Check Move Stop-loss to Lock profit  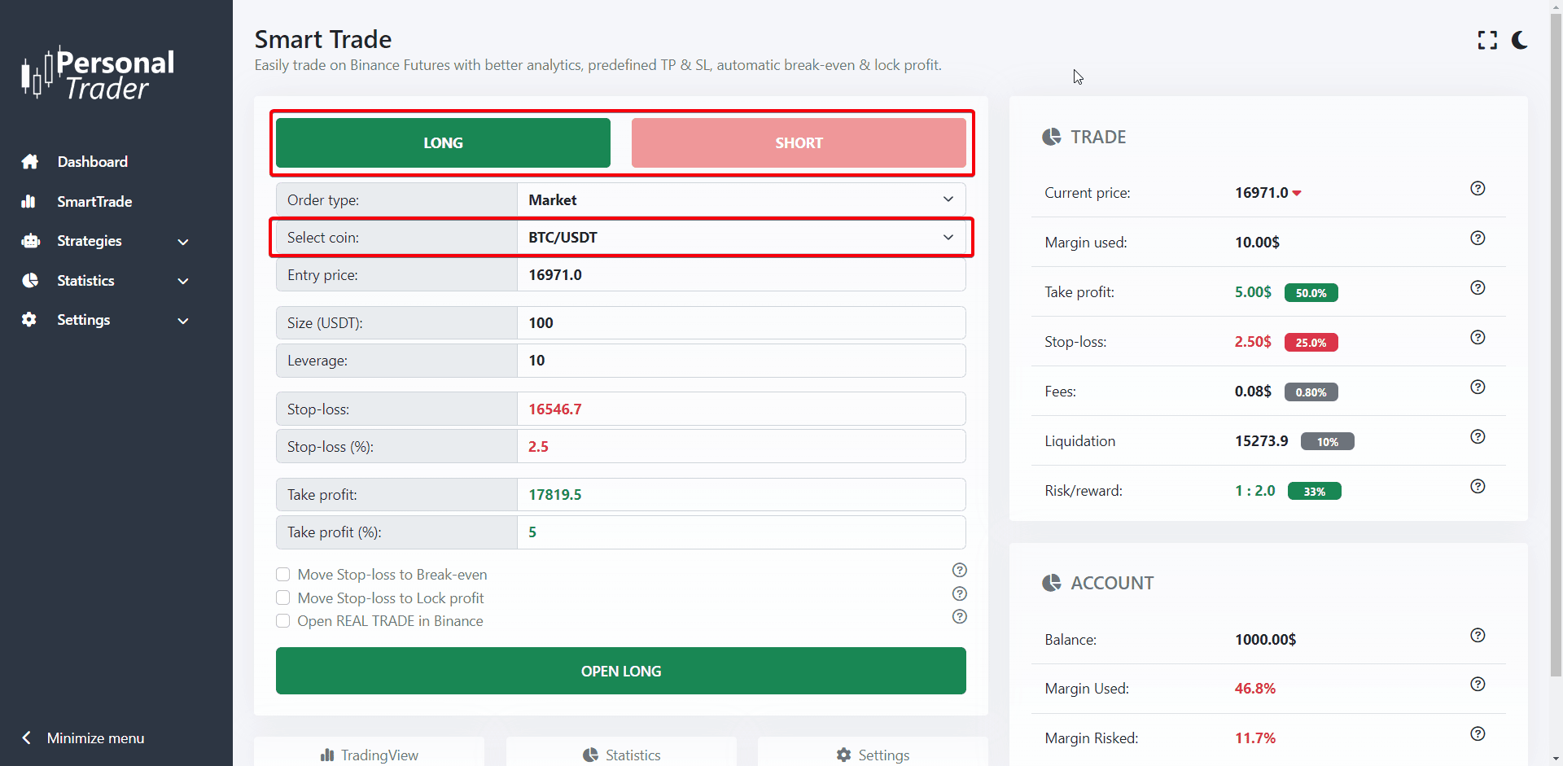pyautogui.click(x=283, y=598)
